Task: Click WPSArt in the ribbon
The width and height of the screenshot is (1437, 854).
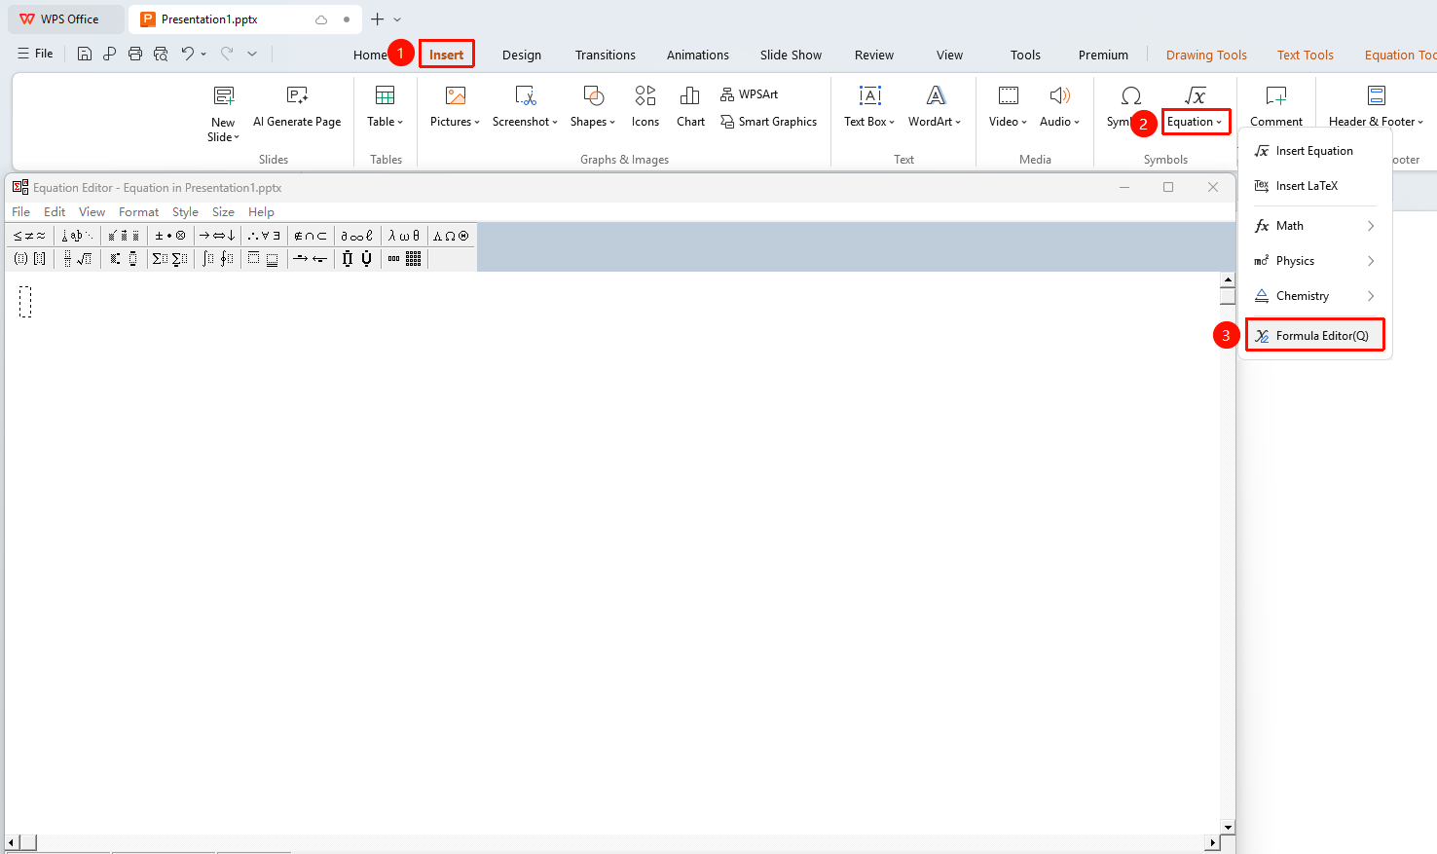Action: coord(749,94)
